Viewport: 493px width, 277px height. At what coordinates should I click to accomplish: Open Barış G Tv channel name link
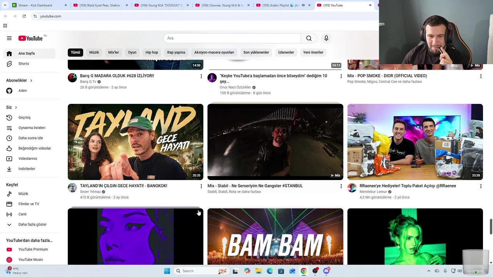(88, 82)
